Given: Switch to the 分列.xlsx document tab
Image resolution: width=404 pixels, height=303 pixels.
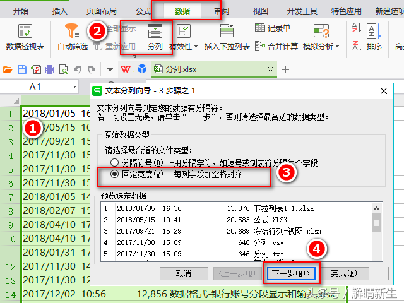Looking at the screenshot, I should pyautogui.click(x=213, y=69).
